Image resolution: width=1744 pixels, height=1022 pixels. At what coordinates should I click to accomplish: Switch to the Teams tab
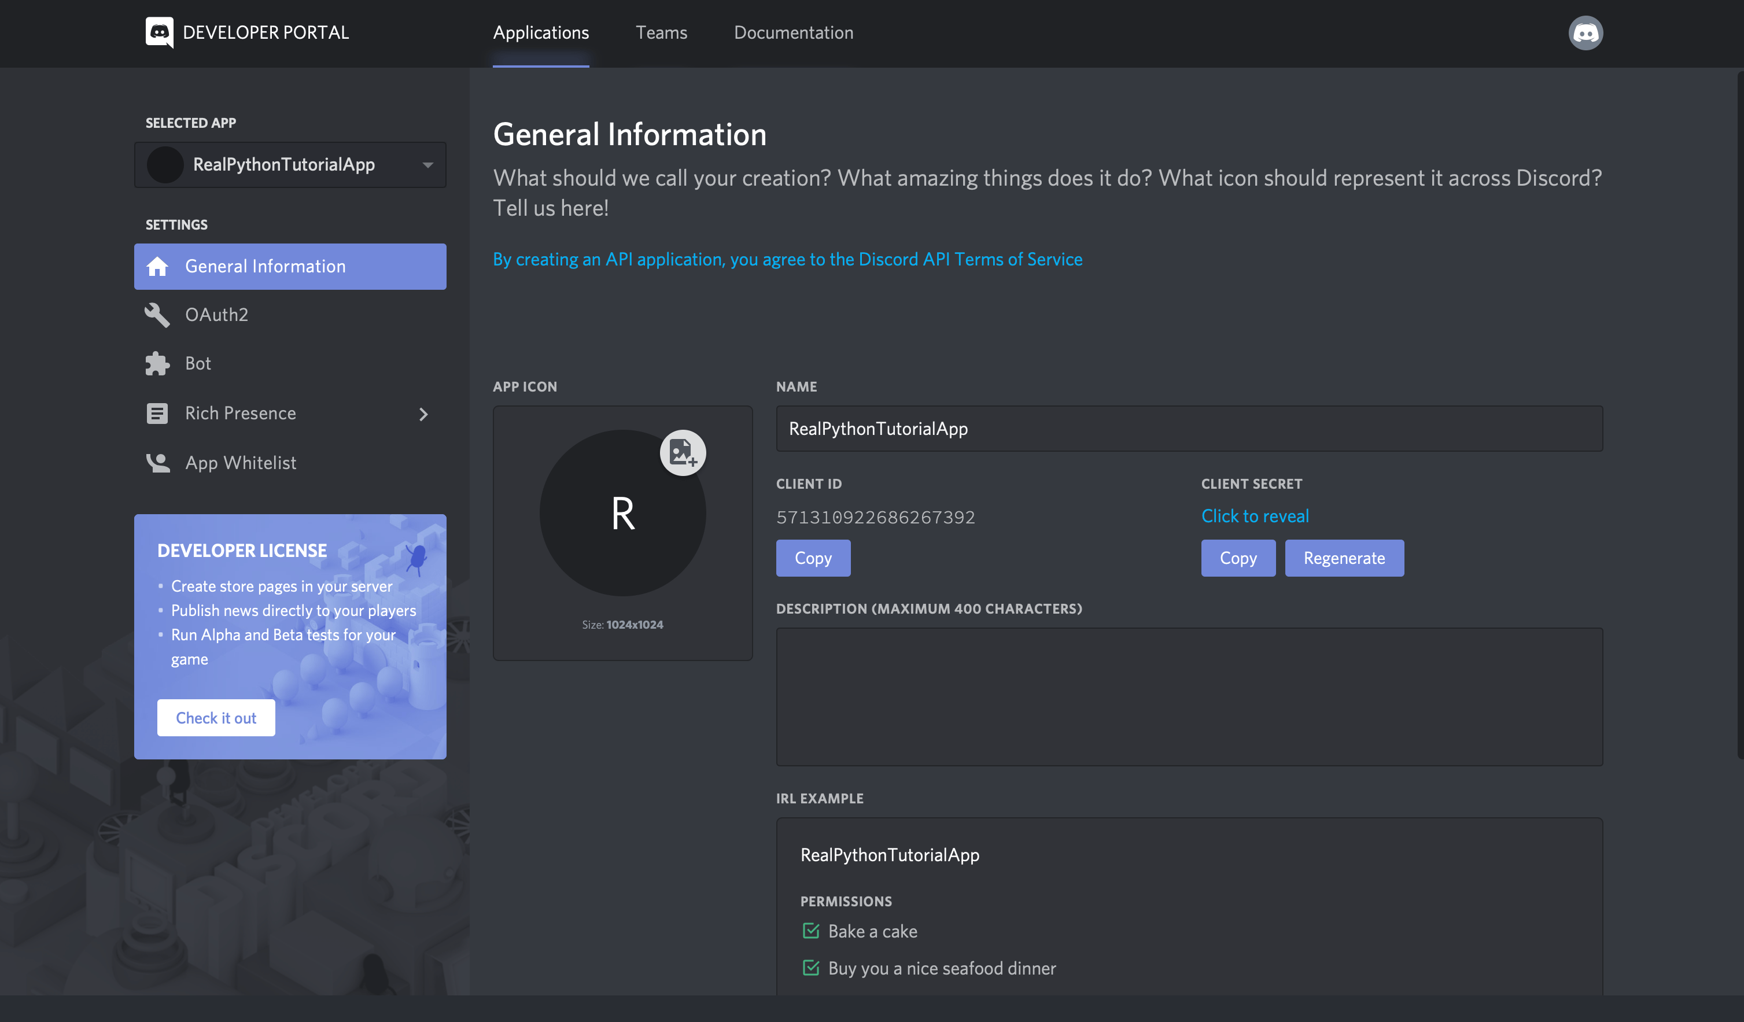(x=661, y=32)
